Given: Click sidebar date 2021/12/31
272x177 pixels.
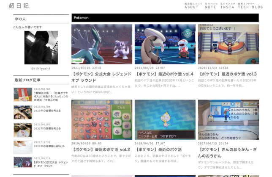Looking at the screenshot, I should click(x=42, y=142).
